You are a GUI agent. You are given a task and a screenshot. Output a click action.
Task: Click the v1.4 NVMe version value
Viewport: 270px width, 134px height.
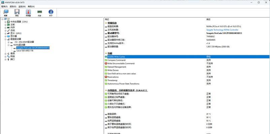click(x=208, y=43)
